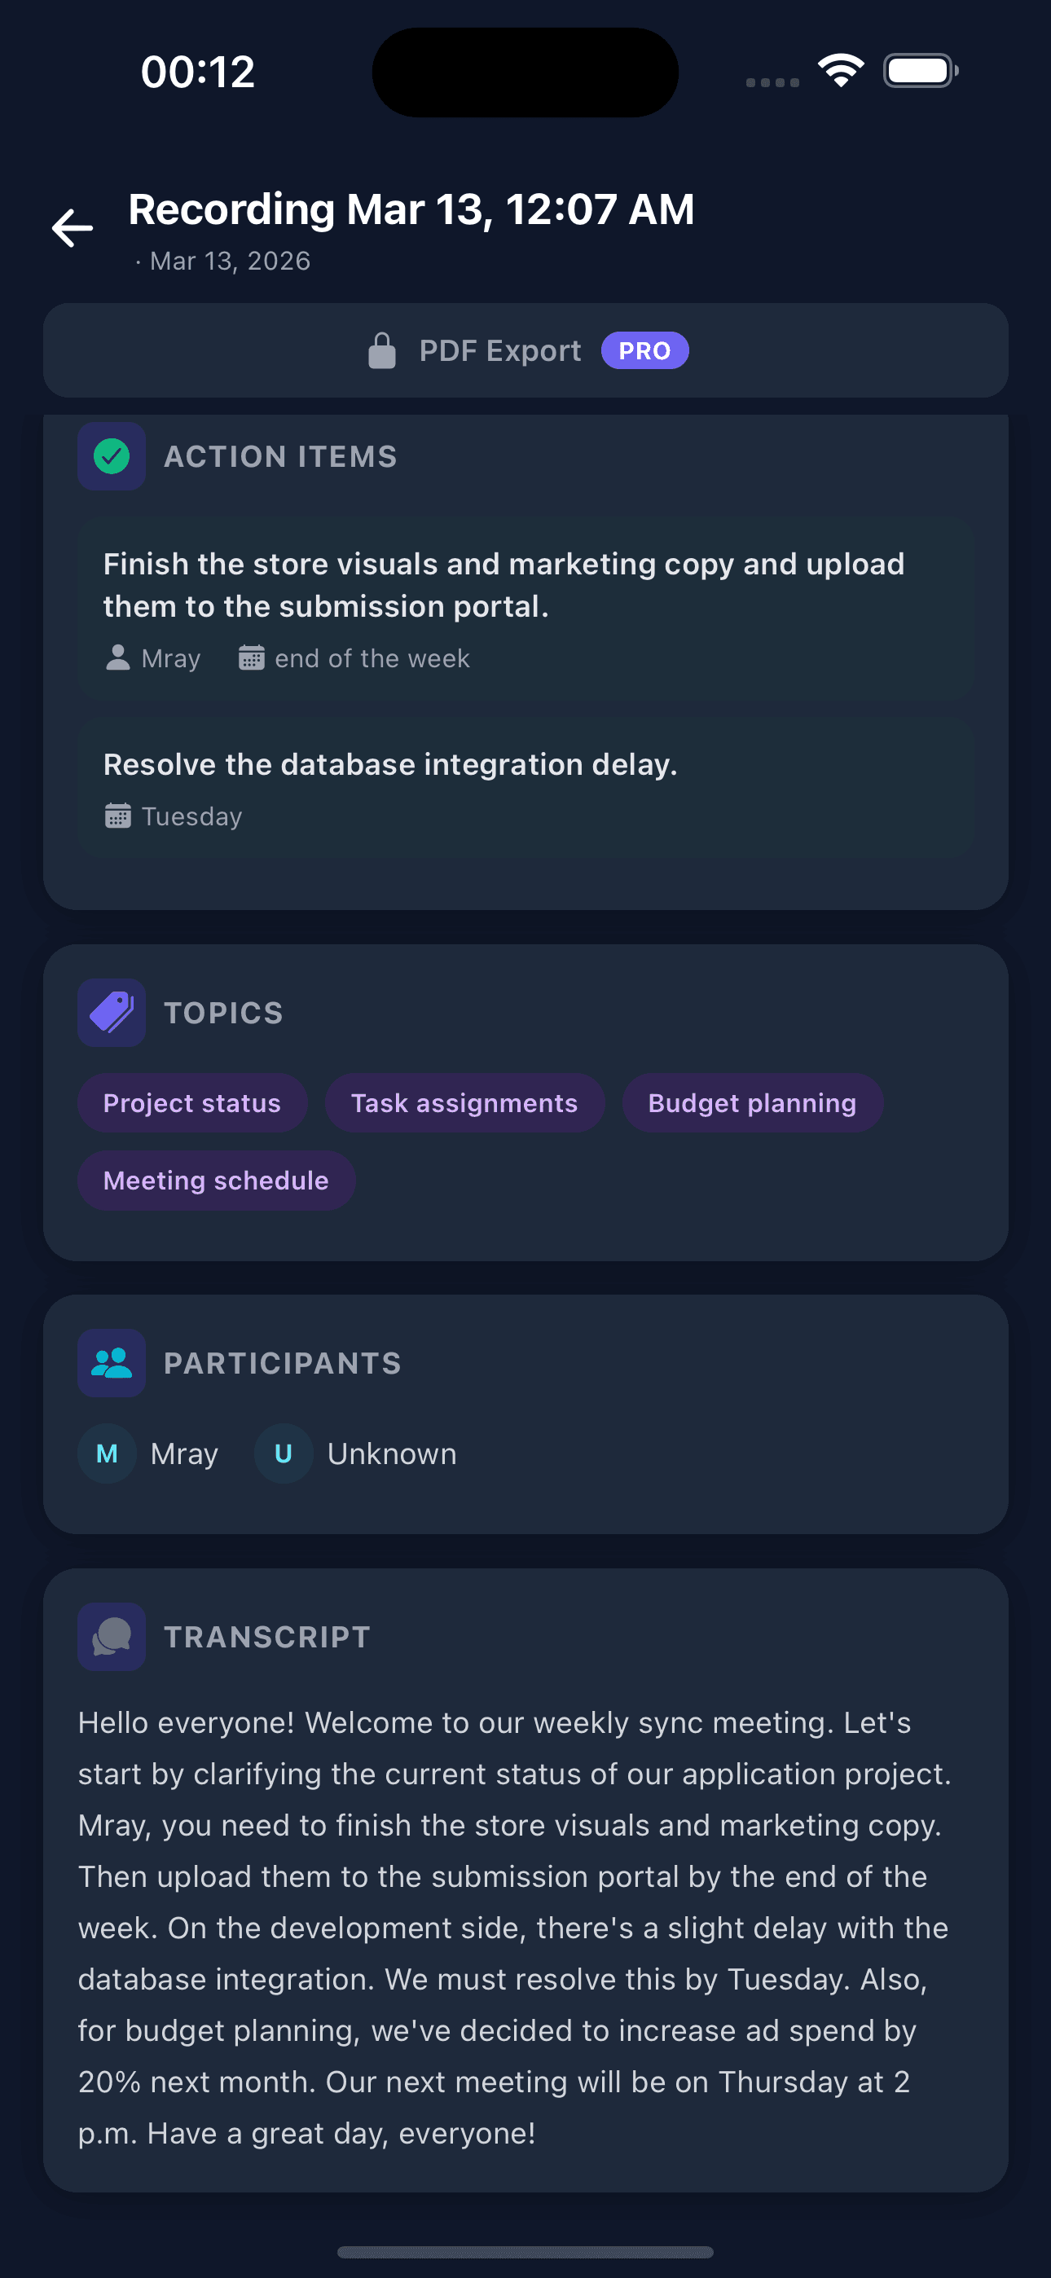Open the Project status topic
Viewport: 1051px width, 2278px height.
192,1102
